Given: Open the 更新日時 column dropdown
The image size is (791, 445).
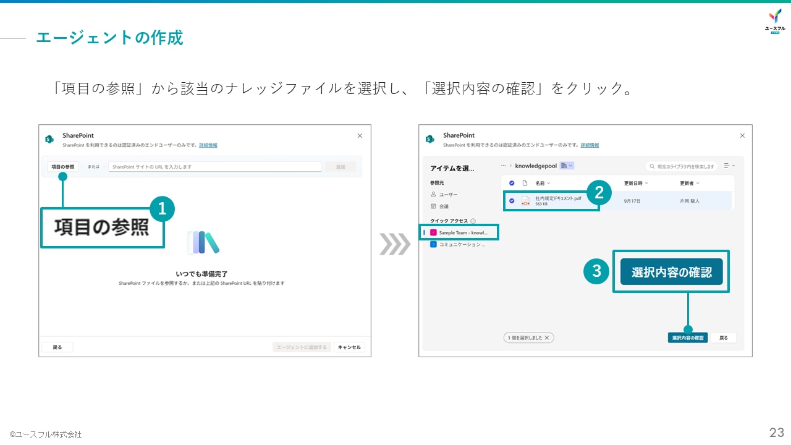Looking at the screenshot, I should coord(646,183).
